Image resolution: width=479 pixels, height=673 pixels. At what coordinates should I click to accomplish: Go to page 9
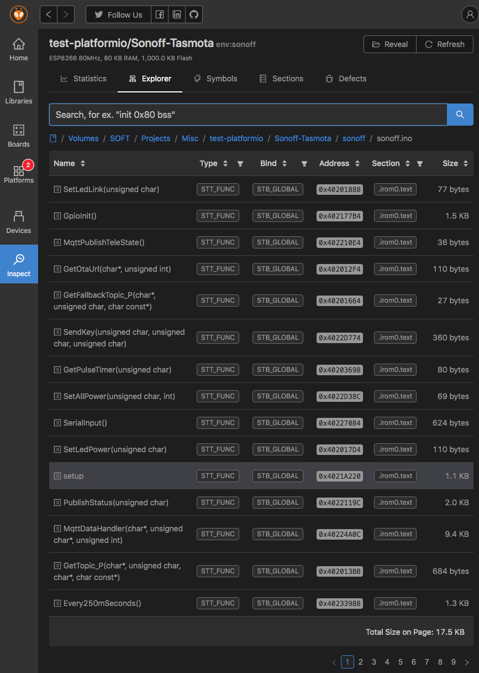pos(454,662)
